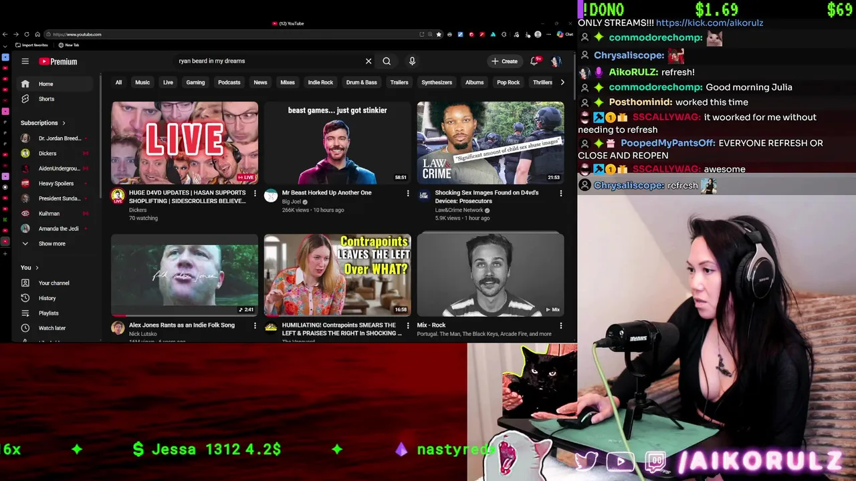Screen dimensions: 856x481
Task: Open Amanda the Jedi subscription
Action: pyautogui.click(x=56, y=228)
